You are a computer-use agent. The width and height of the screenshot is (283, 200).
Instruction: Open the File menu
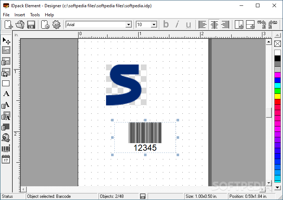(x=6, y=15)
